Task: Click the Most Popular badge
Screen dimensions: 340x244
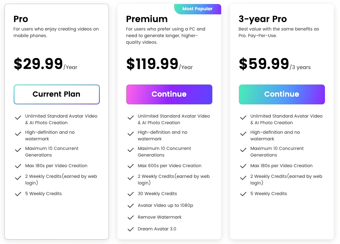Action: pos(198,9)
